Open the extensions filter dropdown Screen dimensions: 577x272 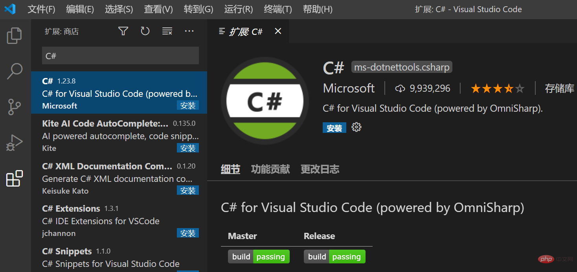[x=123, y=31]
